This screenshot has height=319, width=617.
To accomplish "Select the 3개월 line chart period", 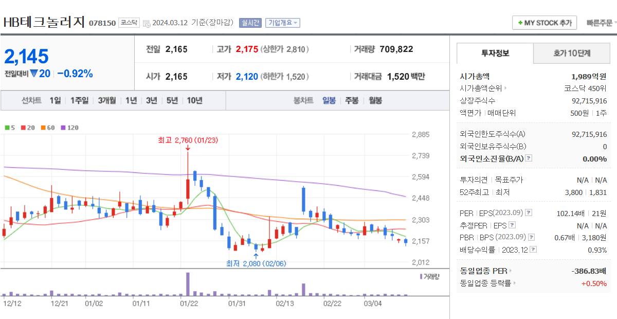I will pyautogui.click(x=107, y=100).
